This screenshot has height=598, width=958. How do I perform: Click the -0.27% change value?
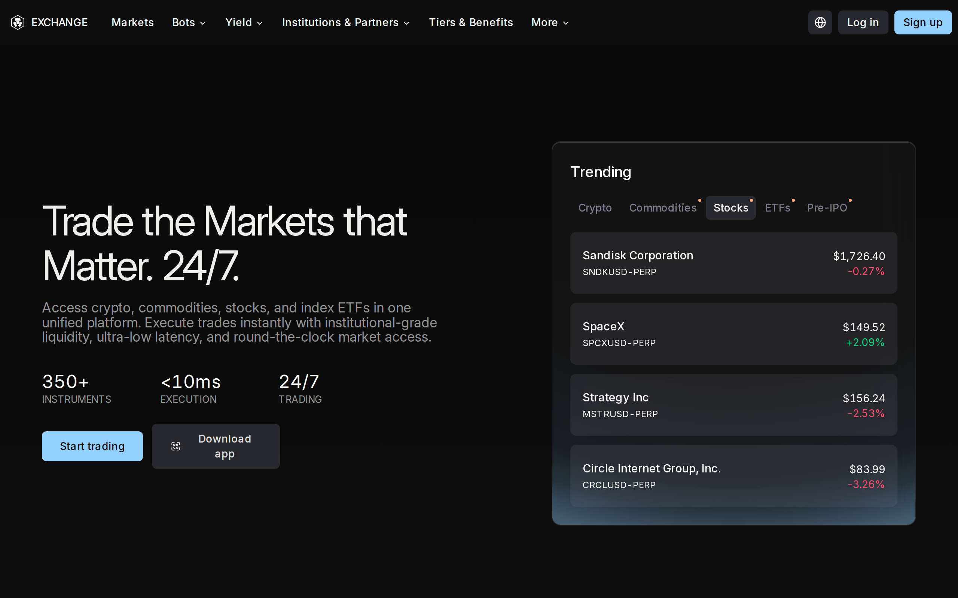pos(866,271)
